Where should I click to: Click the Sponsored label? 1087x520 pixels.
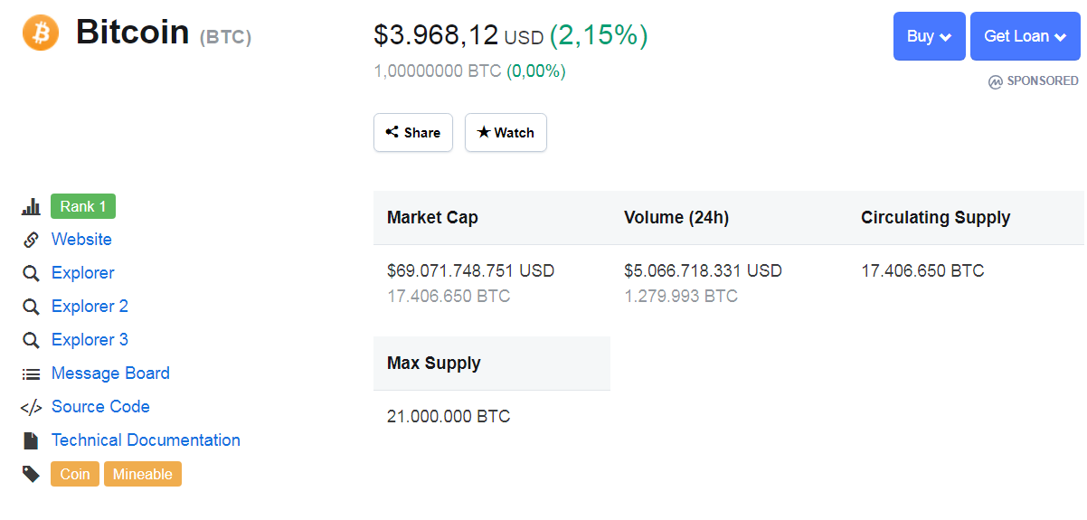[x=1034, y=81]
